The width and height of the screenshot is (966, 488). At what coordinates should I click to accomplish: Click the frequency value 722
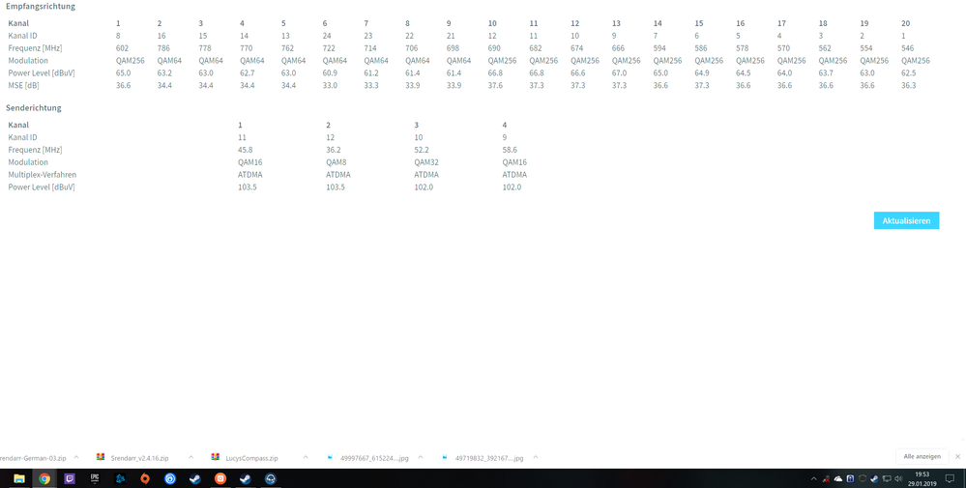[x=329, y=48]
